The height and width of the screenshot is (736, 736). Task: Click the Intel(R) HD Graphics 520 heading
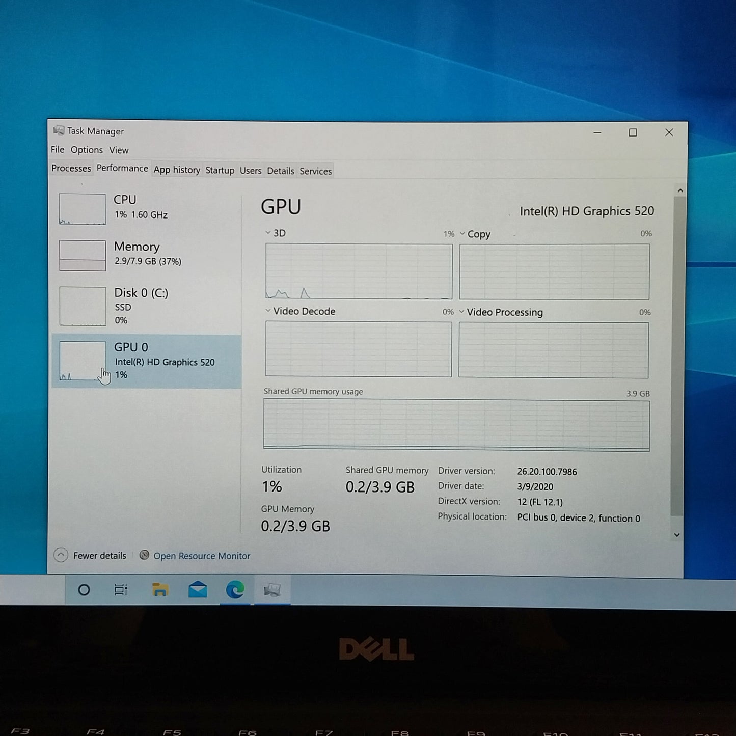pos(587,211)
